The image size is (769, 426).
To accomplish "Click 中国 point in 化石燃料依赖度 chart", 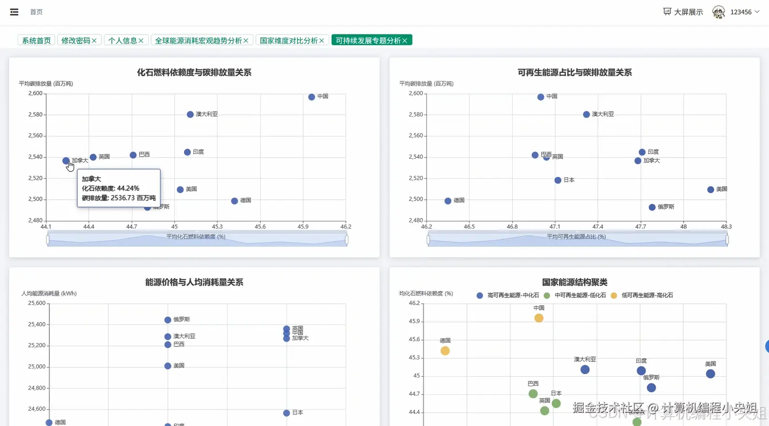I will pos(311,97).
